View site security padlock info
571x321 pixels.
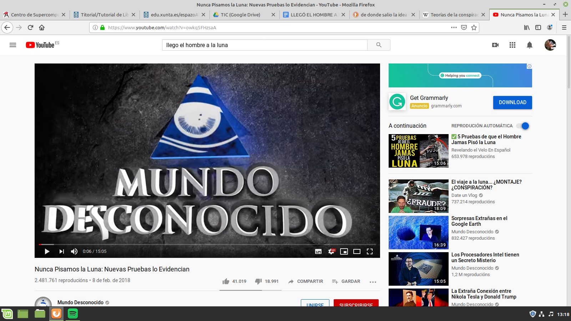pyautogui.click(x=103, y=27)
